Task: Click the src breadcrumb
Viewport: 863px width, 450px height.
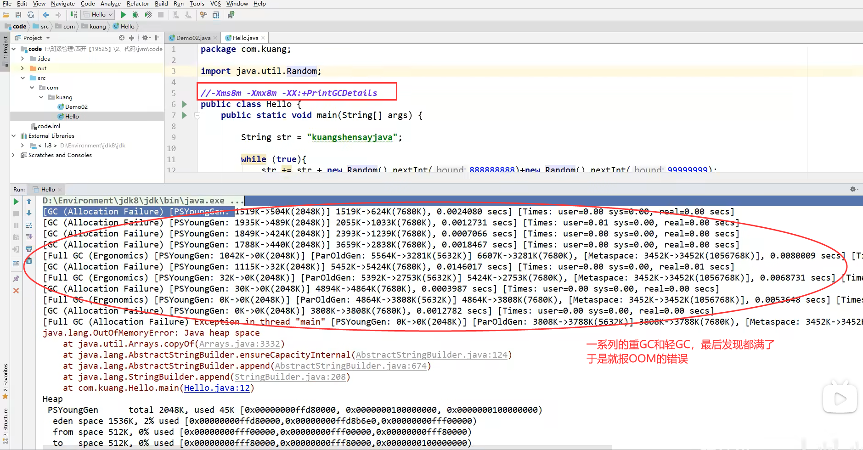Action: point(41,26)
